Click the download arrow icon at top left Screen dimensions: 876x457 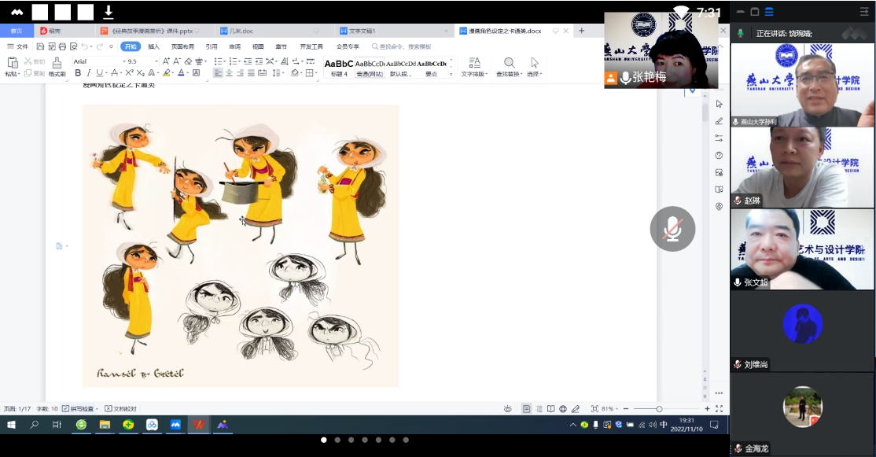[x=109, y=12]
